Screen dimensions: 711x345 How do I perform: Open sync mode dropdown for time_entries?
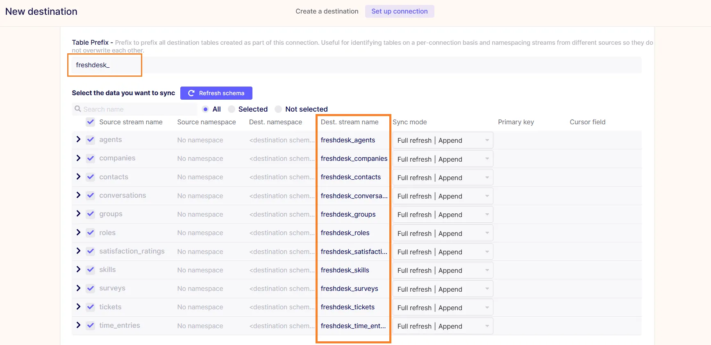(x=443, y=326)
